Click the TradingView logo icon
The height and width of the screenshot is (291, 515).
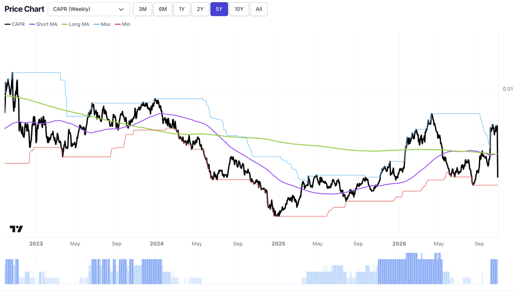(x=16, y=229)
